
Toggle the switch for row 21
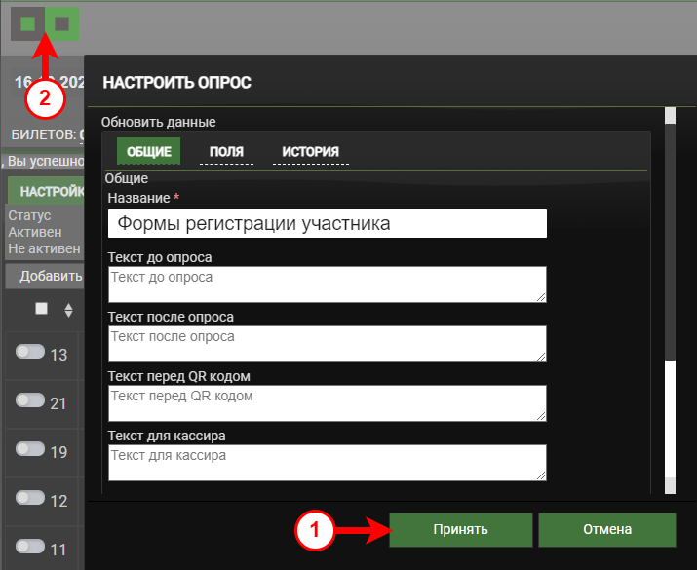pos(30,400)
